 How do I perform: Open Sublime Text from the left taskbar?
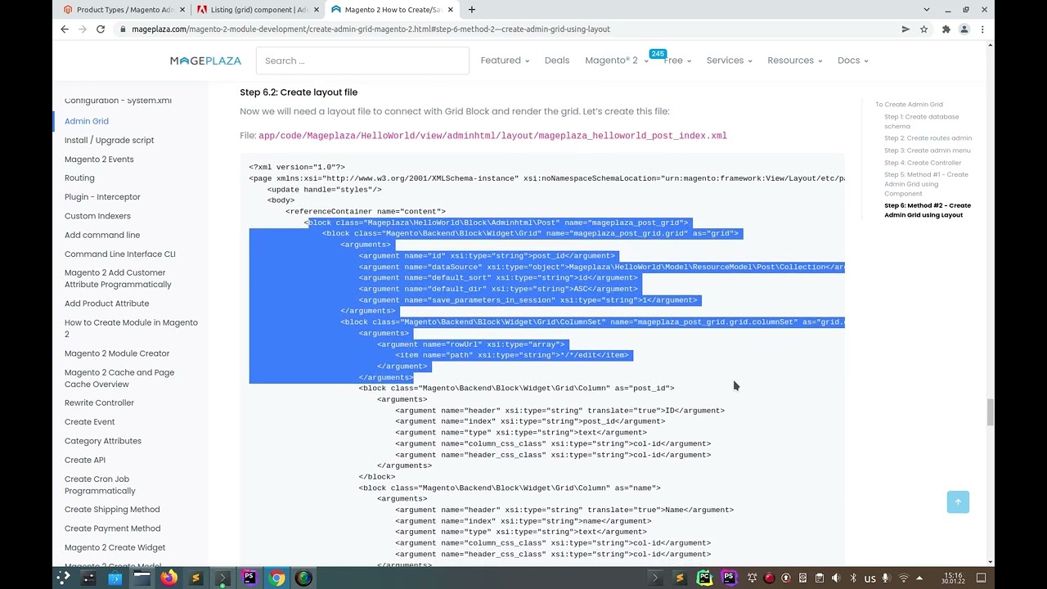point(195,578)
